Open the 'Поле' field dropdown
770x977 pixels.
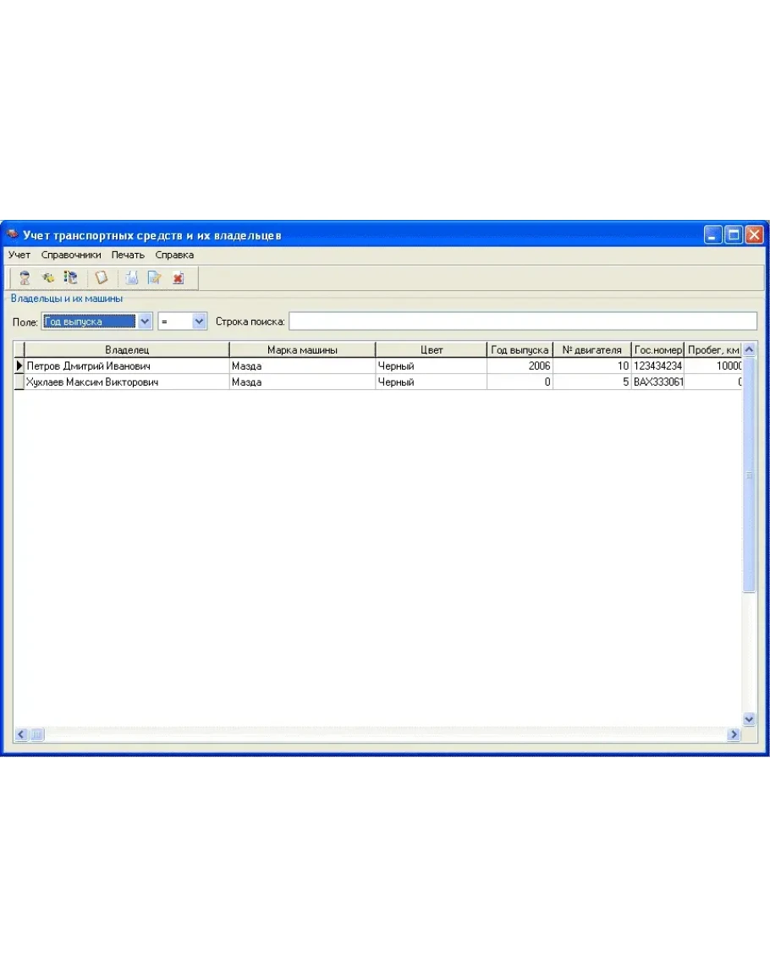tap(144, 321)
